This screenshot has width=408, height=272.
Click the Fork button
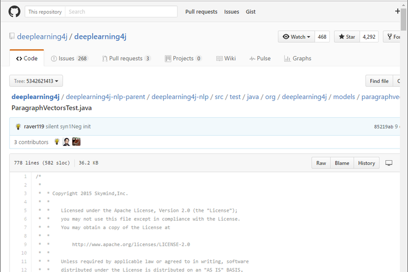393,37
